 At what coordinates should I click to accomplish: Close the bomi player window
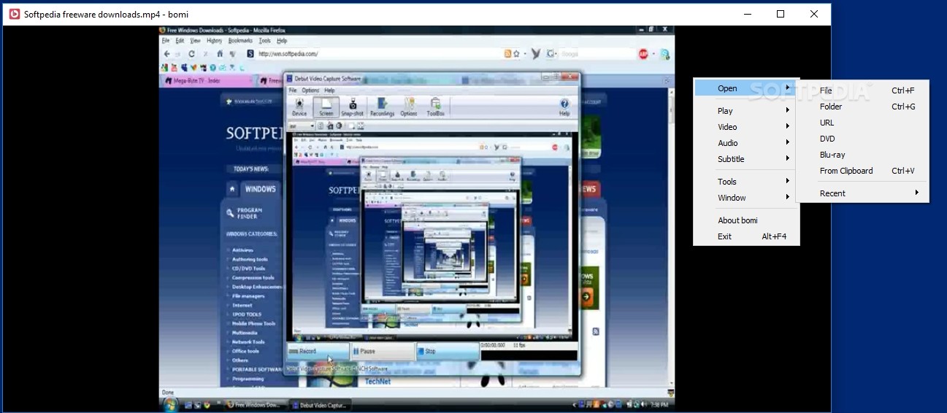[x=814, y=14]
